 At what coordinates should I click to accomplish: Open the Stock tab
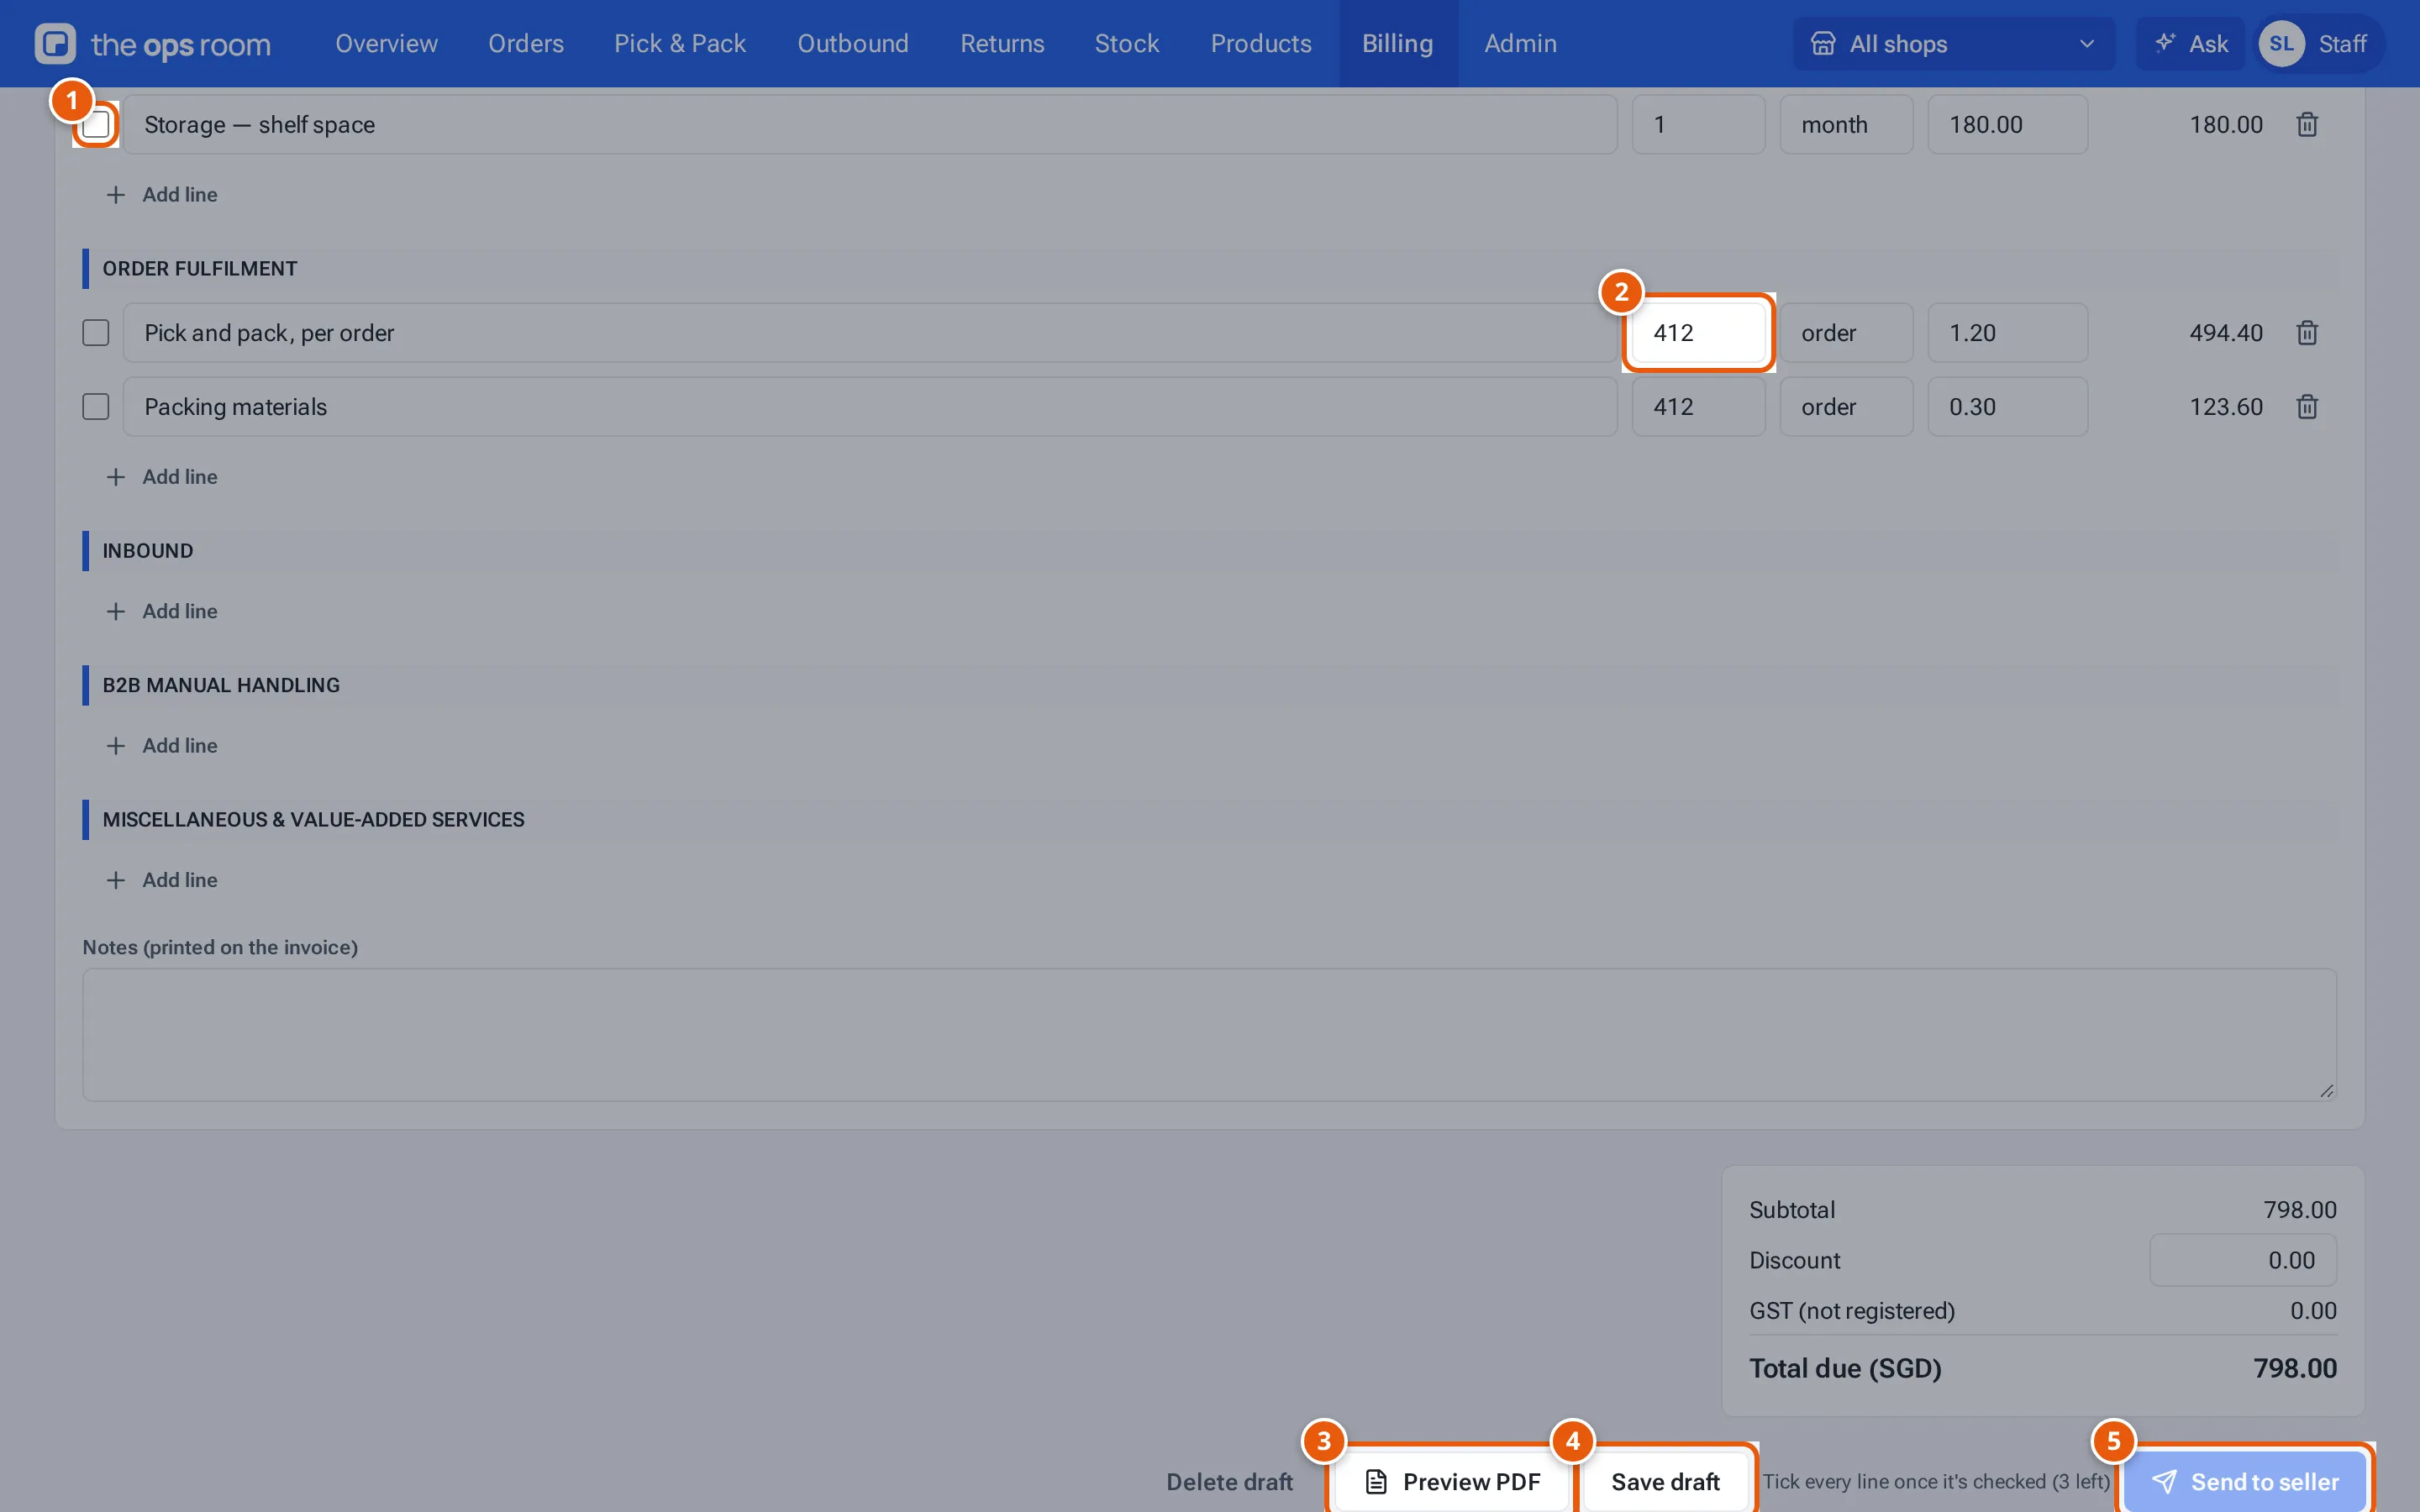pos(1127,44)
